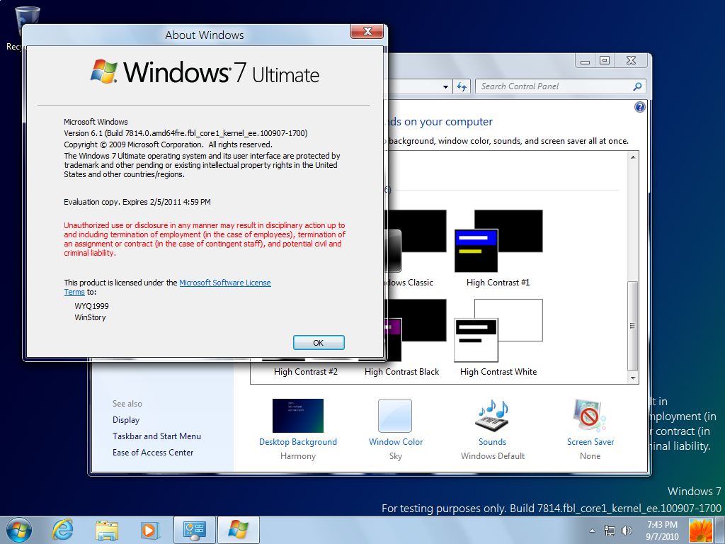The width and height of the screenshot is (725, 544).
Task: Click the Control Panel help question mark icon
Action: point(639,108)
